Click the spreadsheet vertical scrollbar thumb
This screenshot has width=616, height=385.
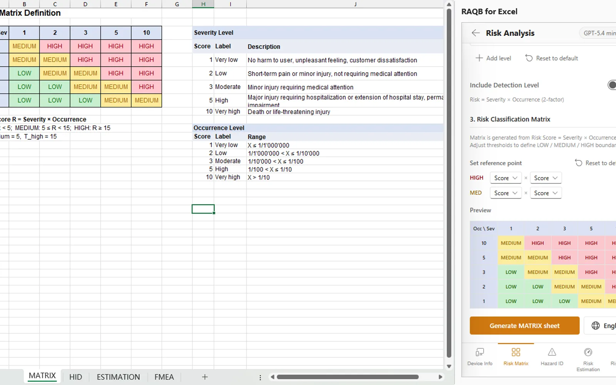449,183
